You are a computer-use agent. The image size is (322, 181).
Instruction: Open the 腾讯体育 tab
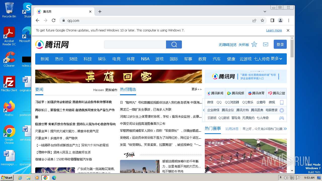coord(256,93)
